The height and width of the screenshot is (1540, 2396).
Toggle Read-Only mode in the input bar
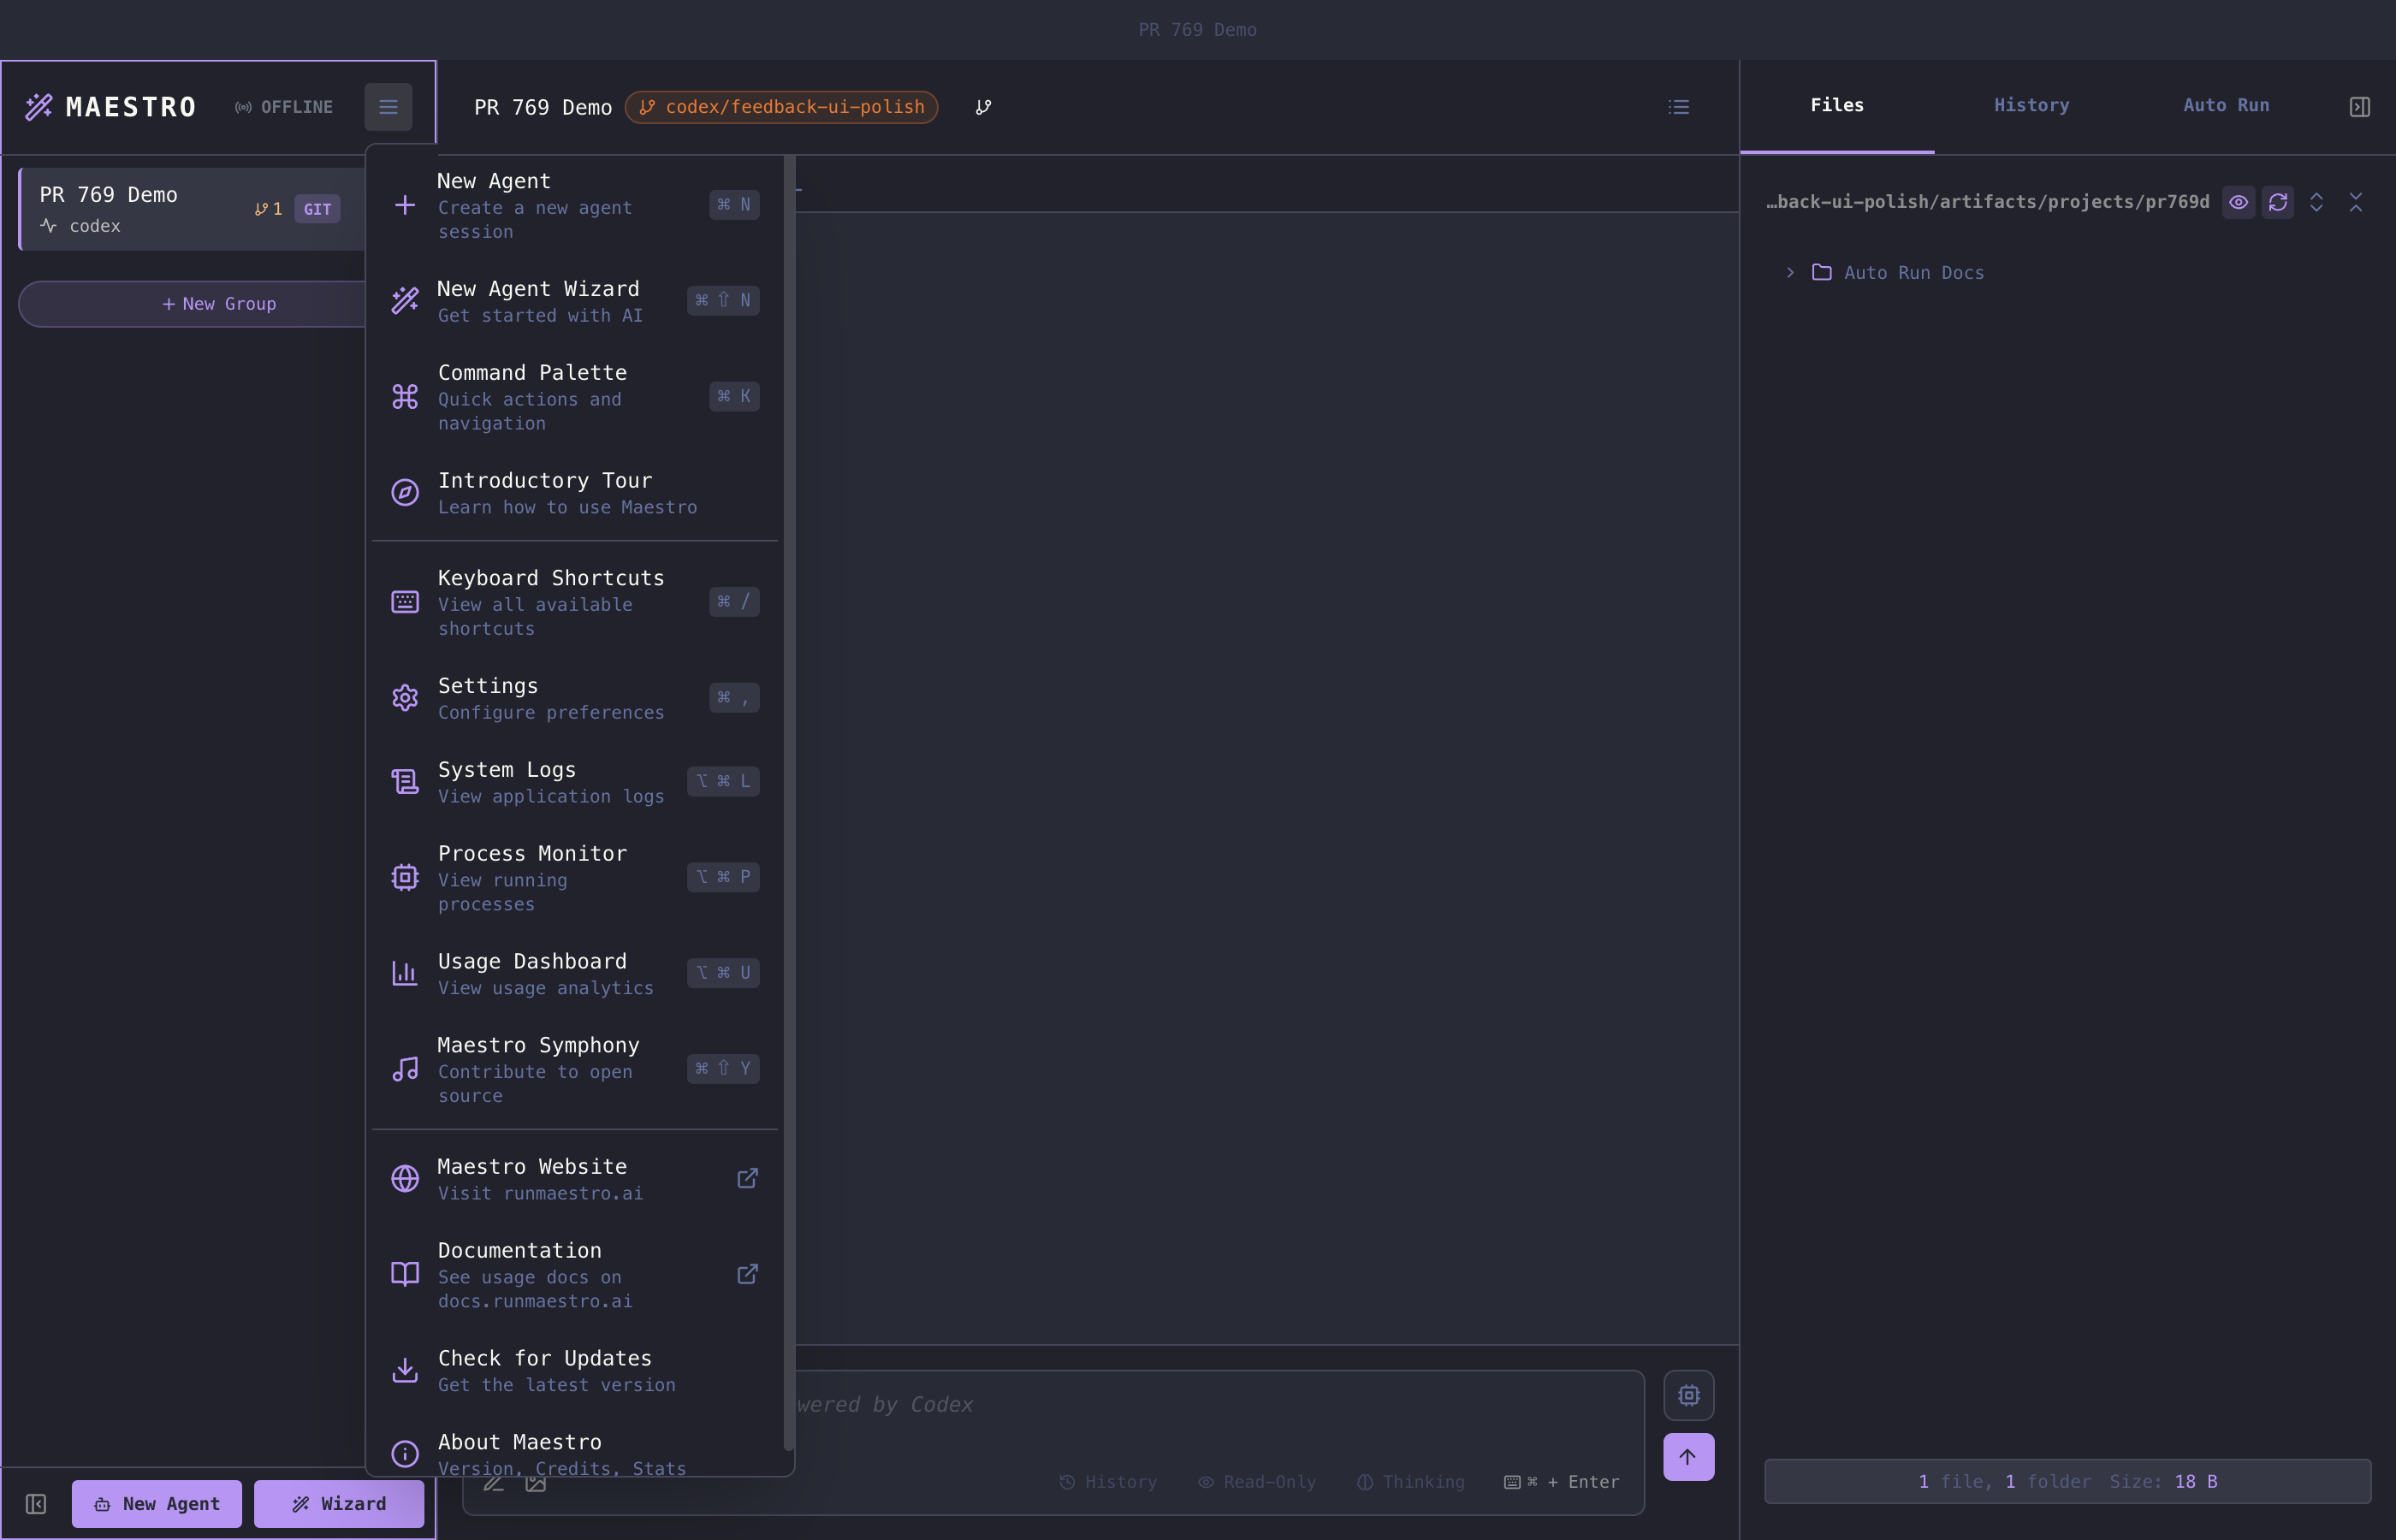pos(1257,1482)
